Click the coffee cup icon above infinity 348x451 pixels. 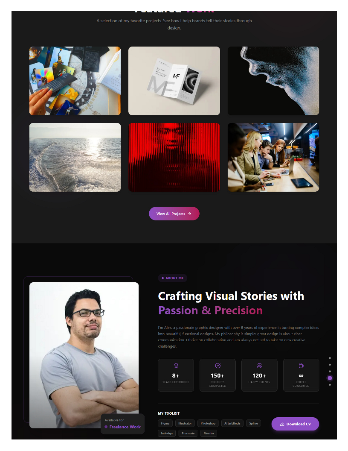tap(301, 366)
